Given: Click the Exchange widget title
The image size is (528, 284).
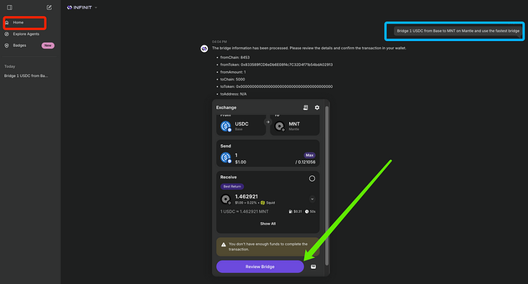Looking at the screenshot, I should 226,107.
